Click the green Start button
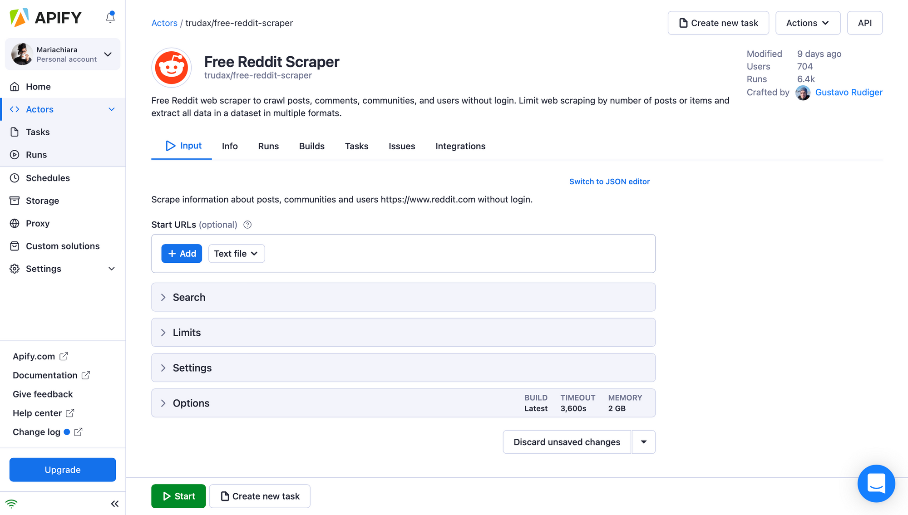Screen dimensions: 908x515 [x=178, y=496]
